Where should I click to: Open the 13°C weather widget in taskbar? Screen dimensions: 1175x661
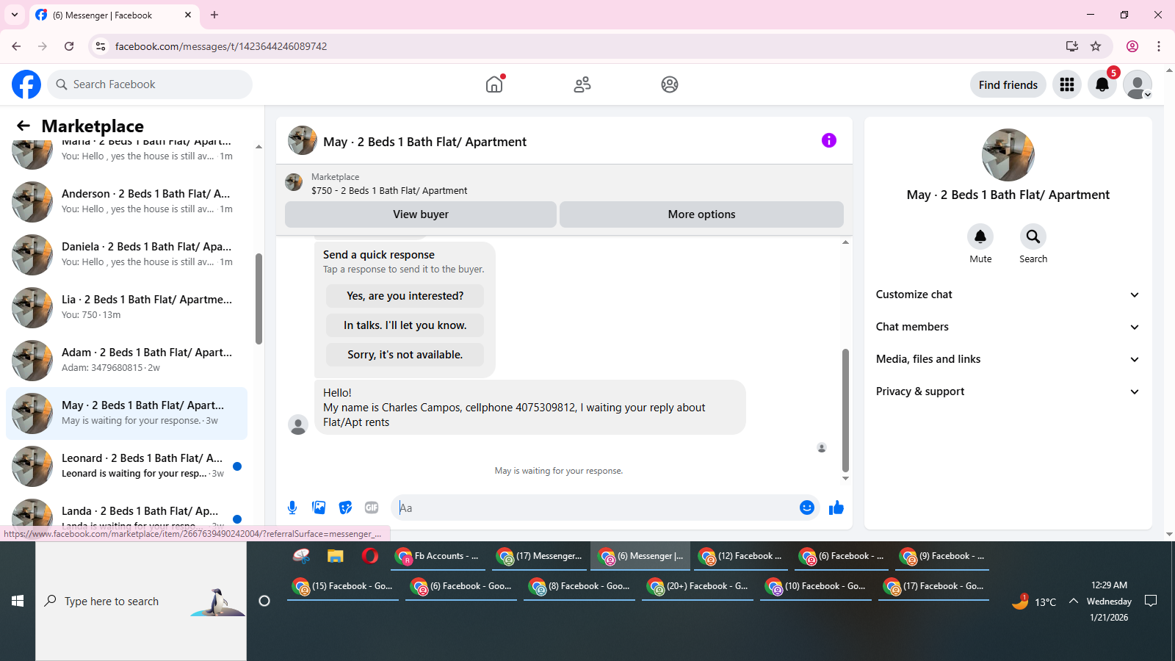[x=1034, y=602]
